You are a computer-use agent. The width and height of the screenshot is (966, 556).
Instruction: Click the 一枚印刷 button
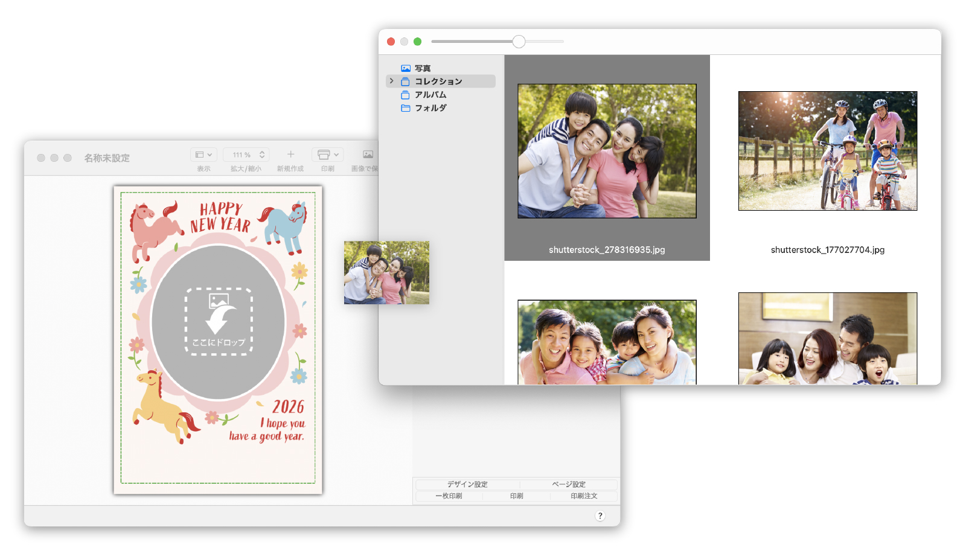449,496
